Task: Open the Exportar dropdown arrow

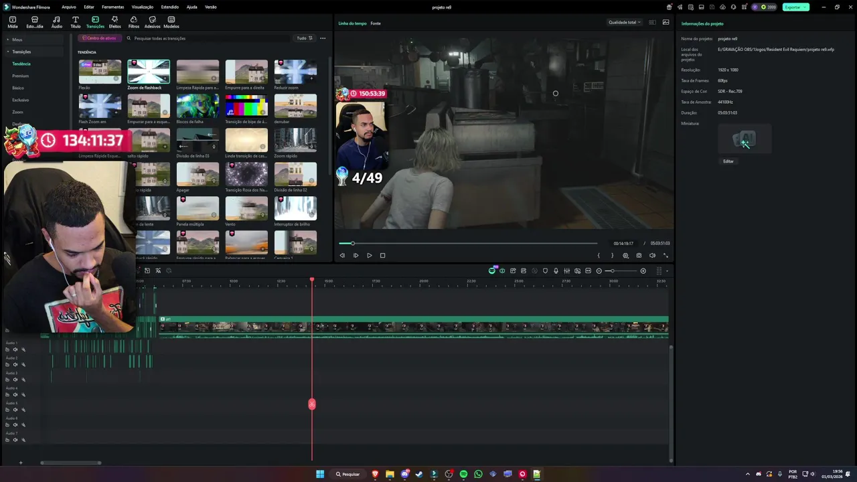Action: pyautogui.click(x=805, y=7)
